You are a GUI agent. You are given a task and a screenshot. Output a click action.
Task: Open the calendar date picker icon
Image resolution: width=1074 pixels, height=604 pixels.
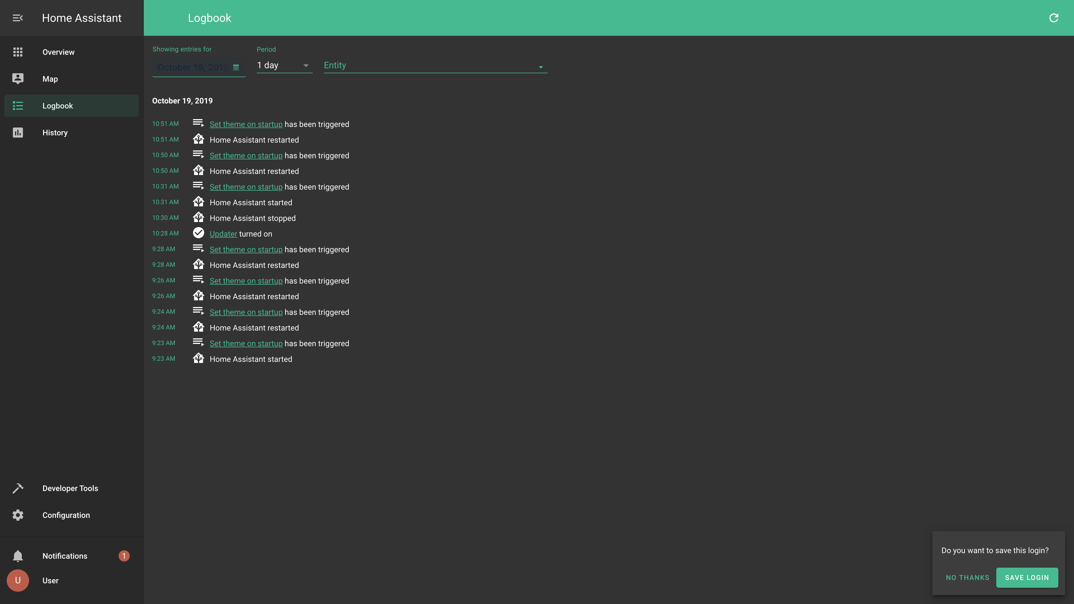(236, 67)
